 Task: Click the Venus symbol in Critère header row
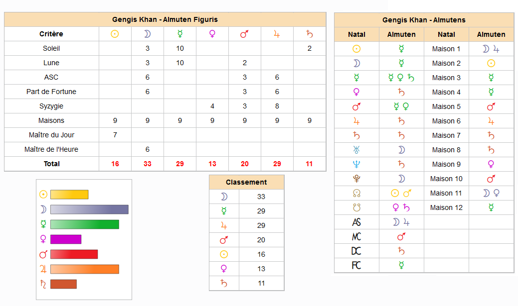[x=212, y=34]
